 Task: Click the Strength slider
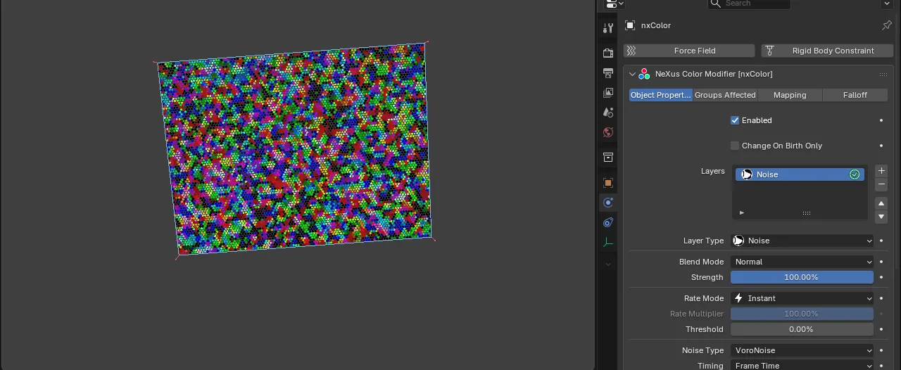pos(802,277)
